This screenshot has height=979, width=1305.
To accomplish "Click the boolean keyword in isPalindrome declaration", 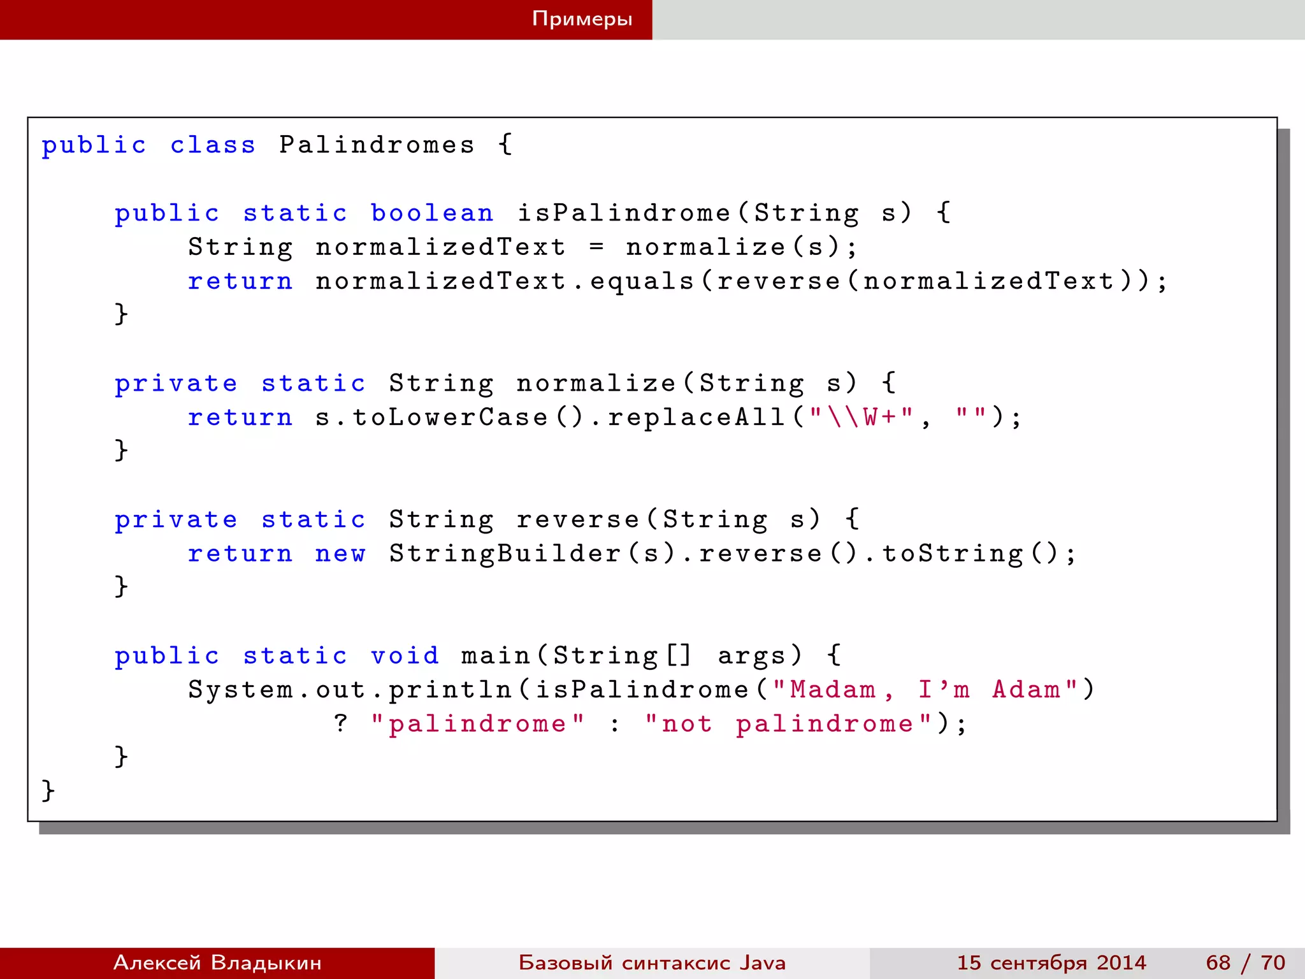I will [x=432, y=213].
